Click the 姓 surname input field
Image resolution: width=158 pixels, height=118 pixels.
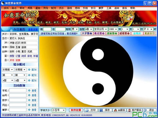(x=47, y=29)
